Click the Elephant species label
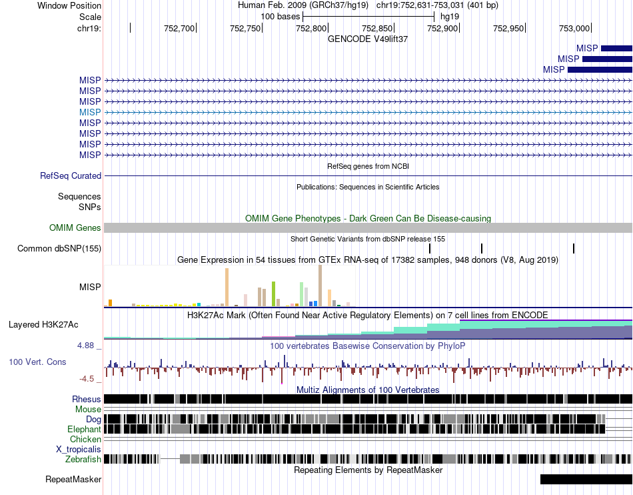The image size is (633, 495). 84,430
